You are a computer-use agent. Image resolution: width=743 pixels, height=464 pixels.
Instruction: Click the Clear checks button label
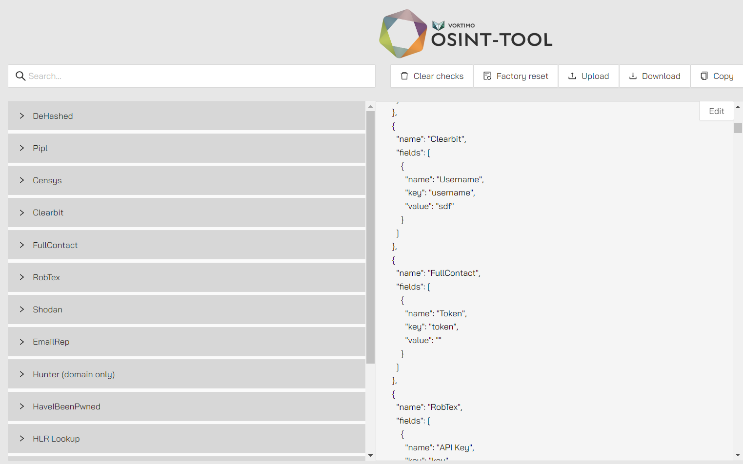[x=439, y=76]
